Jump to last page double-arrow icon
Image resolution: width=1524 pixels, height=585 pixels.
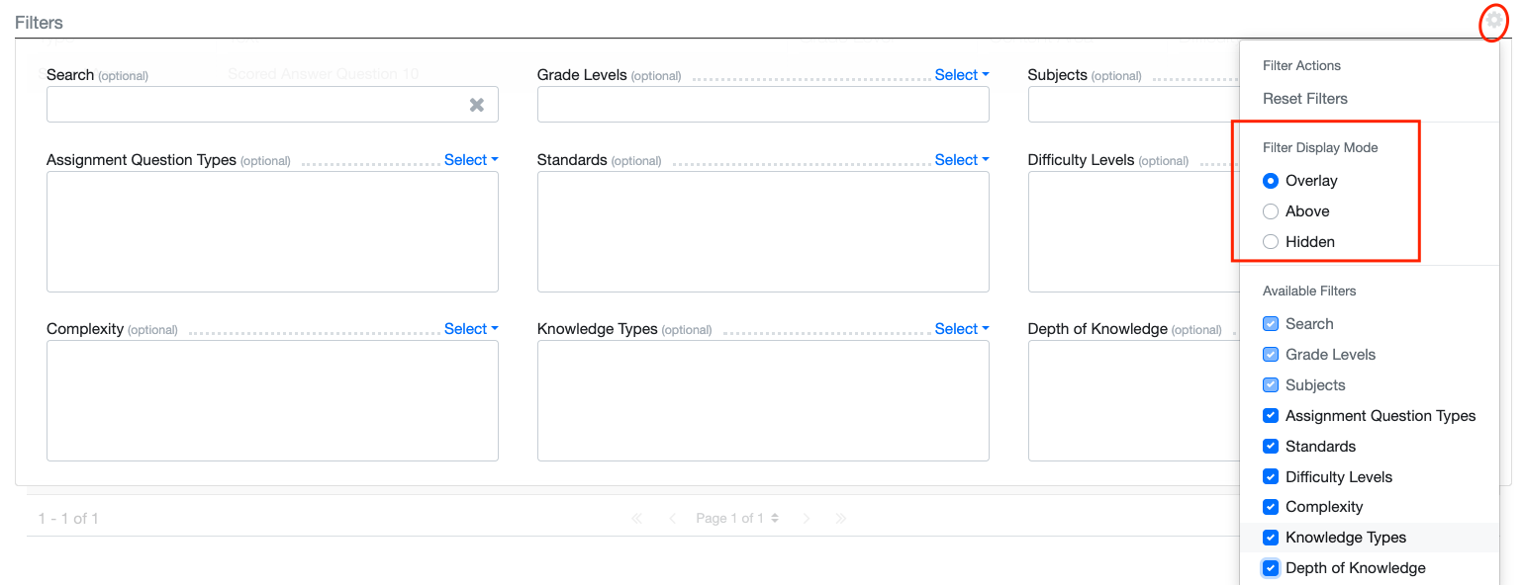840,519
